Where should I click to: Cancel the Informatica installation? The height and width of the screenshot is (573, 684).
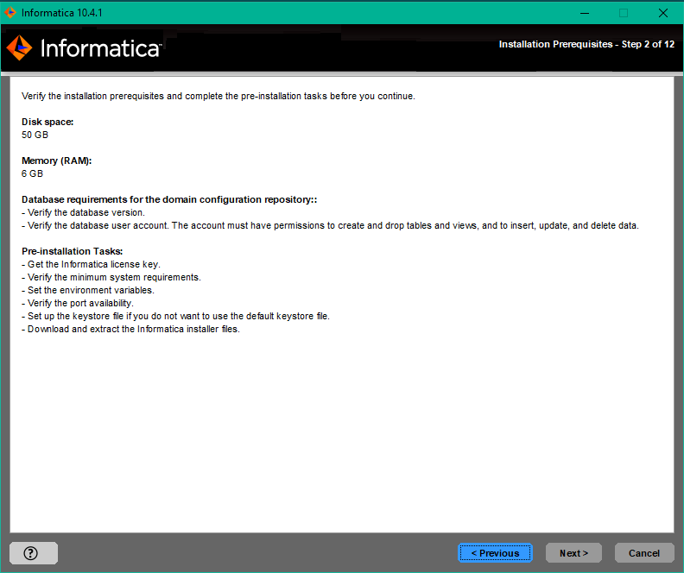(x=644, y=553)
